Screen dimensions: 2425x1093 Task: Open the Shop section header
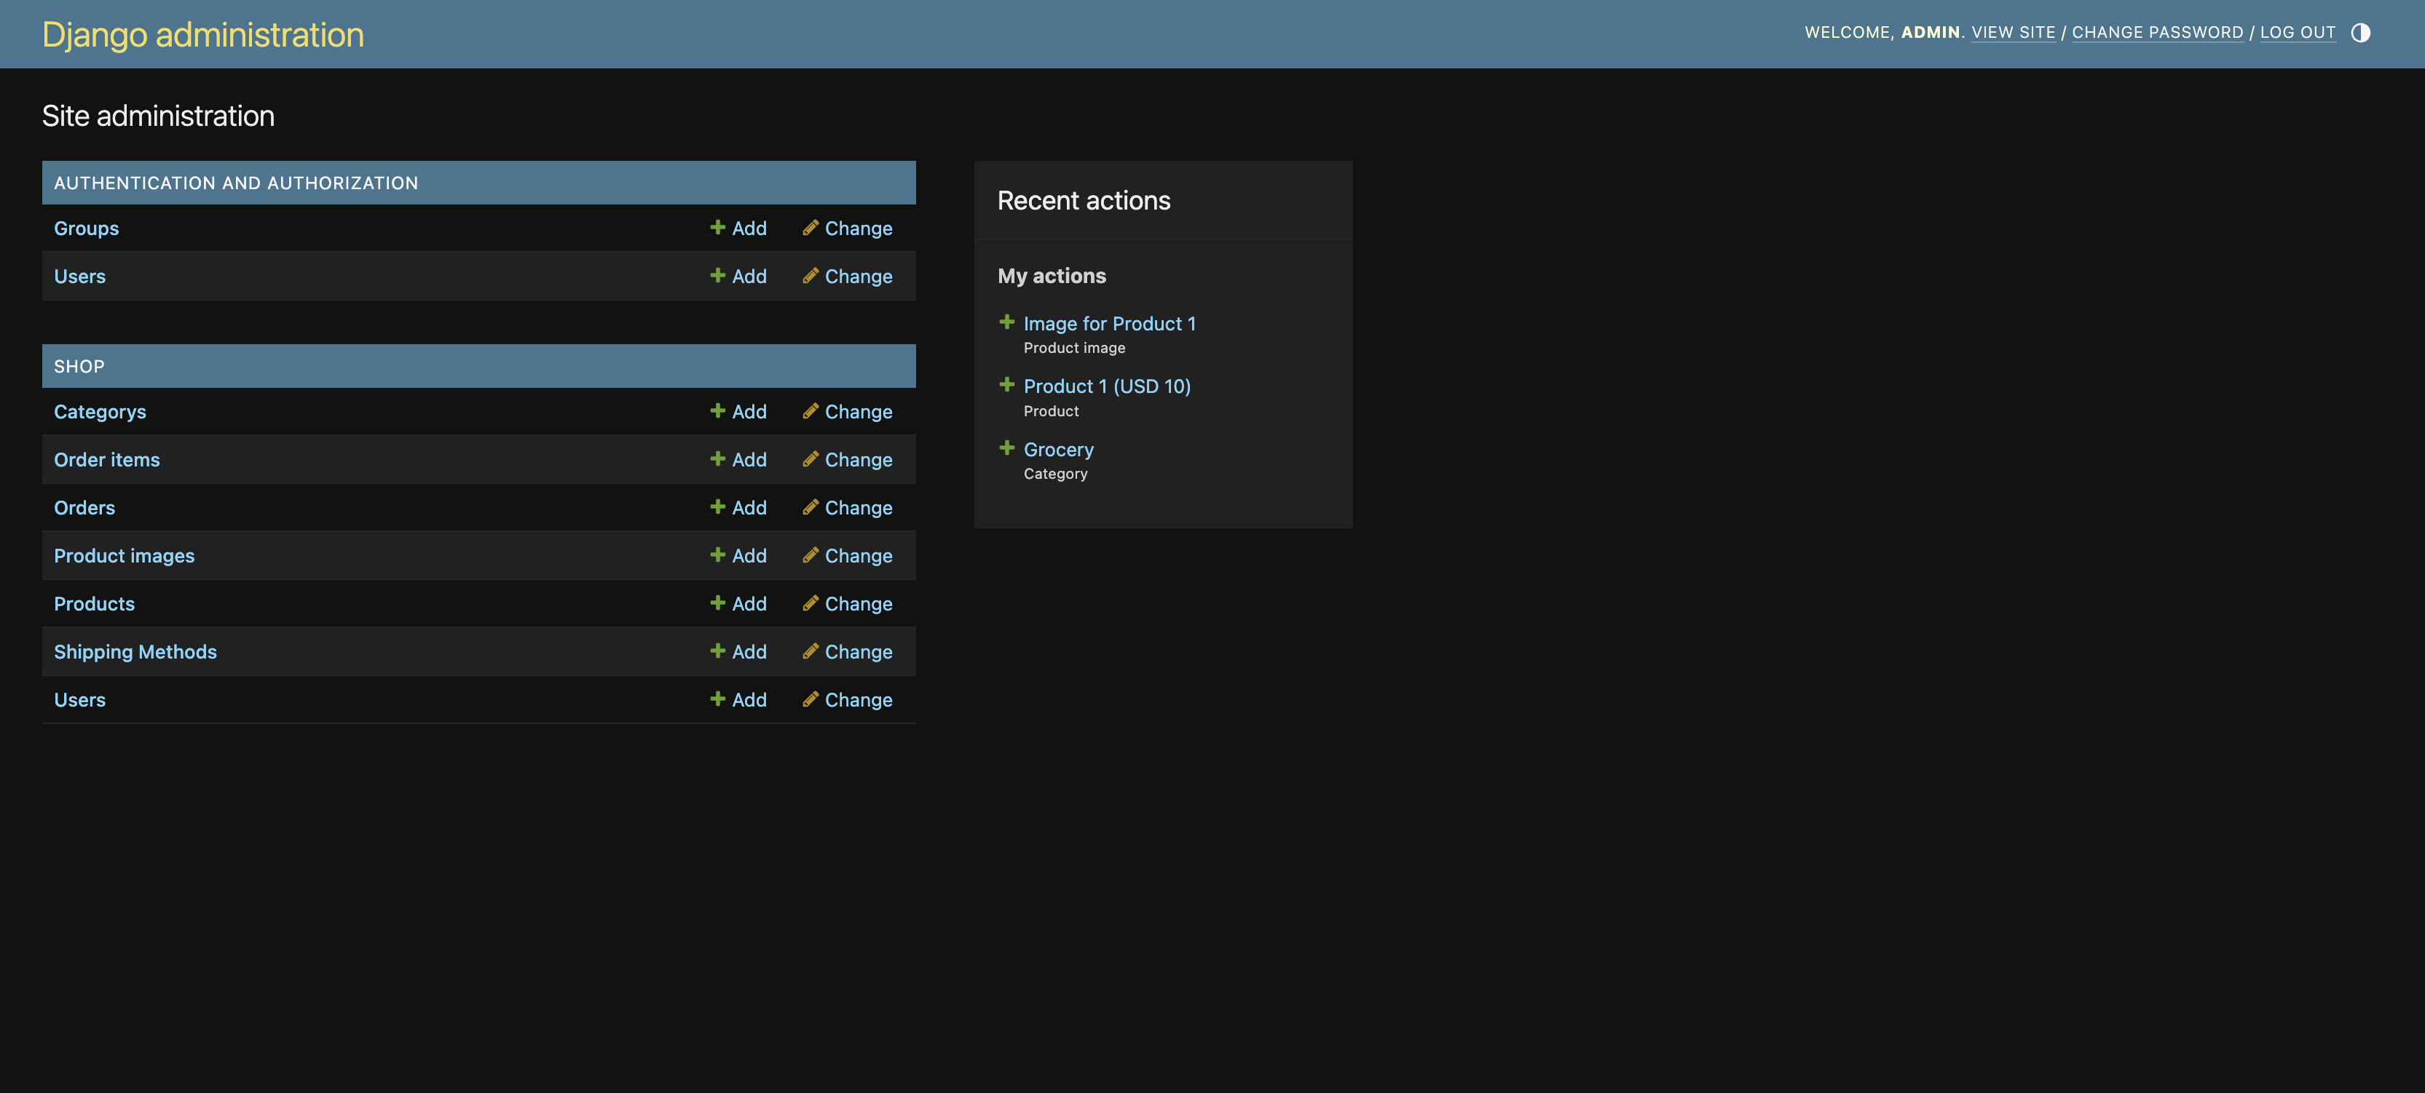coord(79,367)
